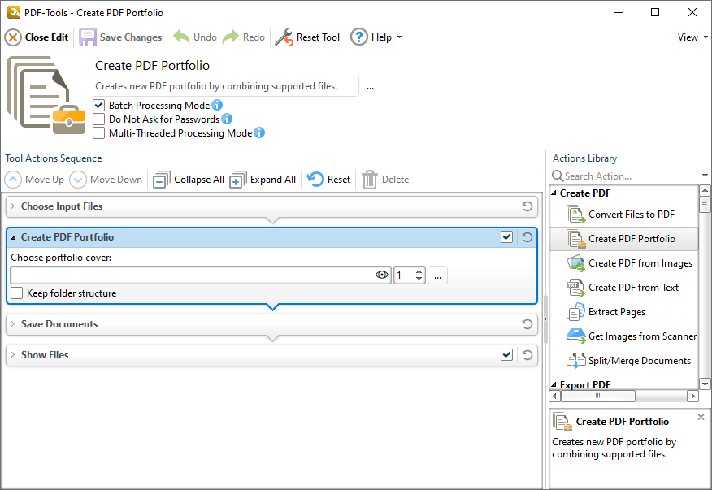Enable Do Not Ask for Passwords
This screenshot has width=712, height=490.
click(98, 119)
